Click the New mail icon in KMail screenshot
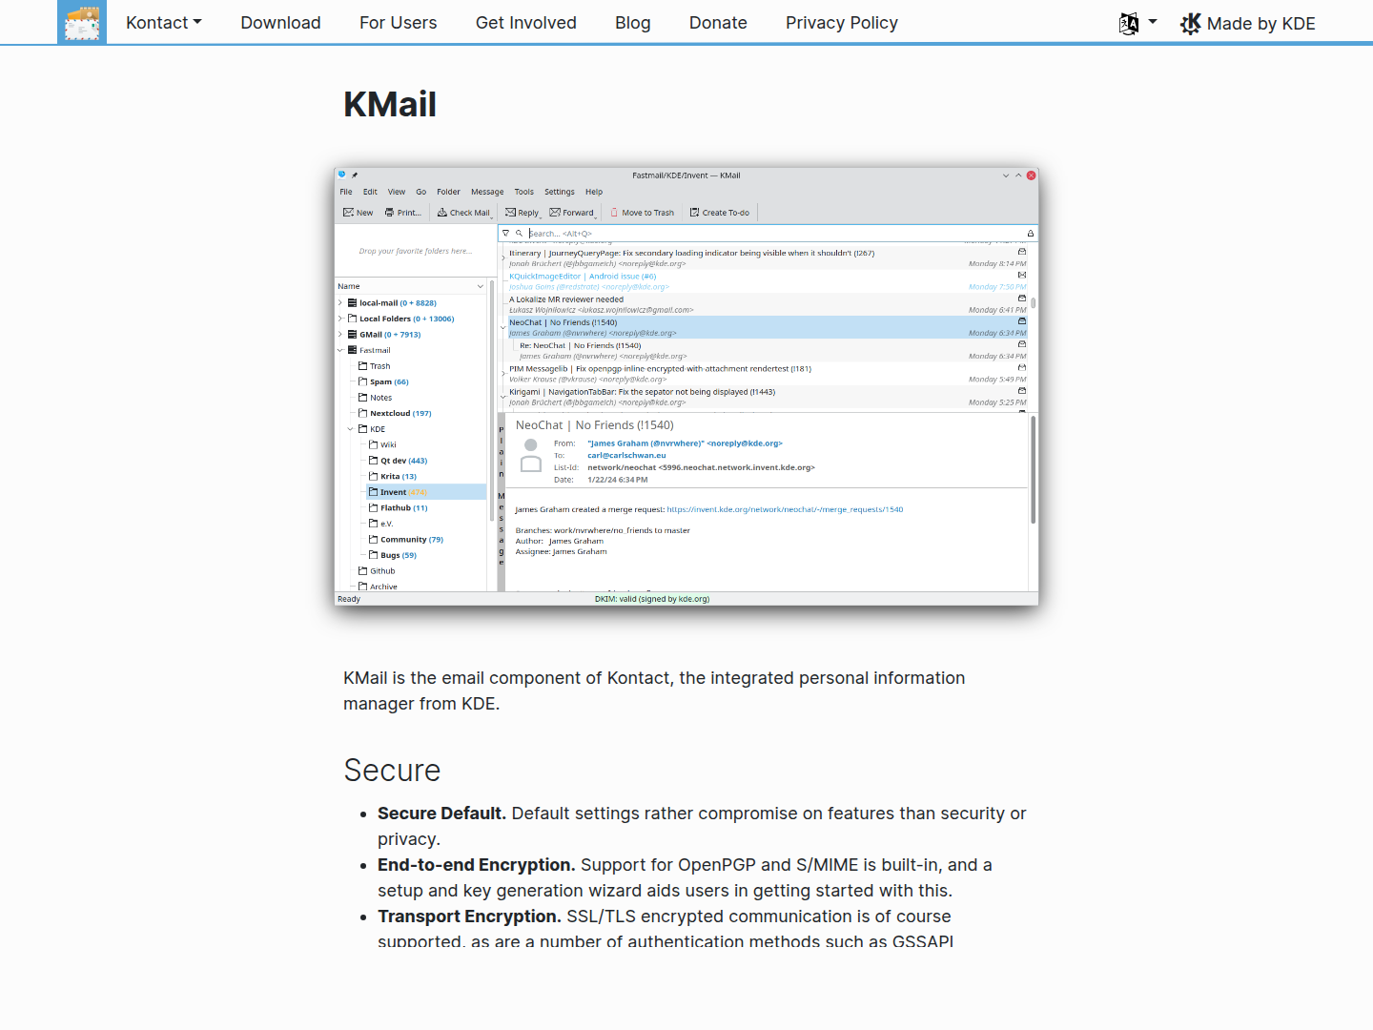 (349, 213)
